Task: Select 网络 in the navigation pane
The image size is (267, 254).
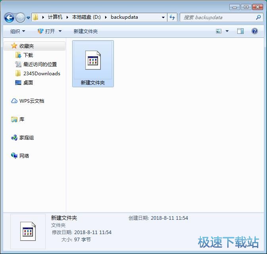Action: pos(24,156)
